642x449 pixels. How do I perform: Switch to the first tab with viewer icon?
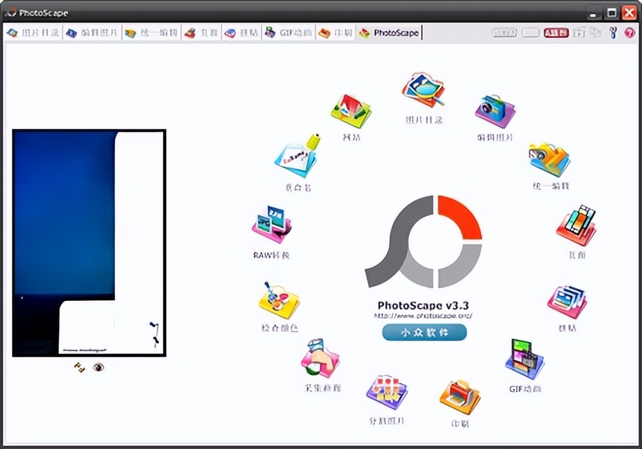point(33,33)
